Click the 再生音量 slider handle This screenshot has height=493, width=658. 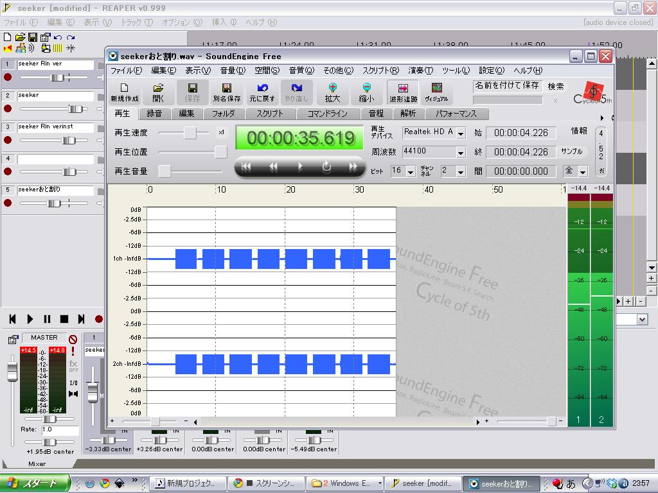click(x=164, y=171)
